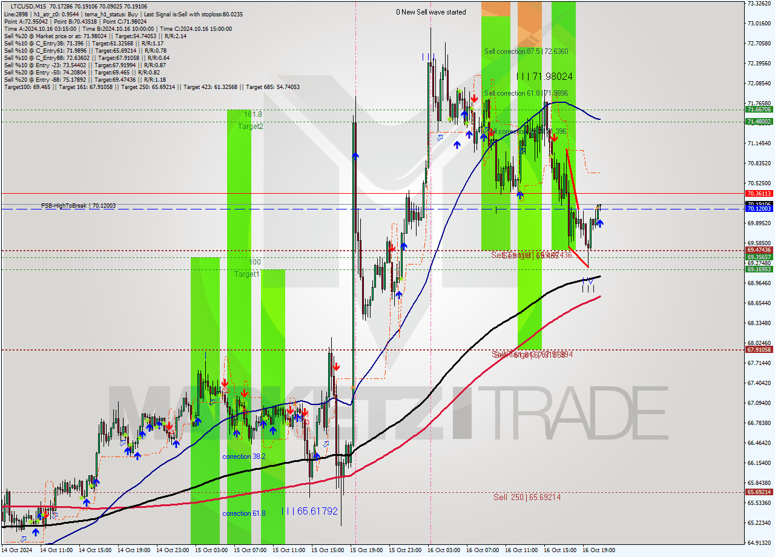Screen dimensions: 775x557
Task: Select the red 67.91058 price tag
Action: coord(759,350)
